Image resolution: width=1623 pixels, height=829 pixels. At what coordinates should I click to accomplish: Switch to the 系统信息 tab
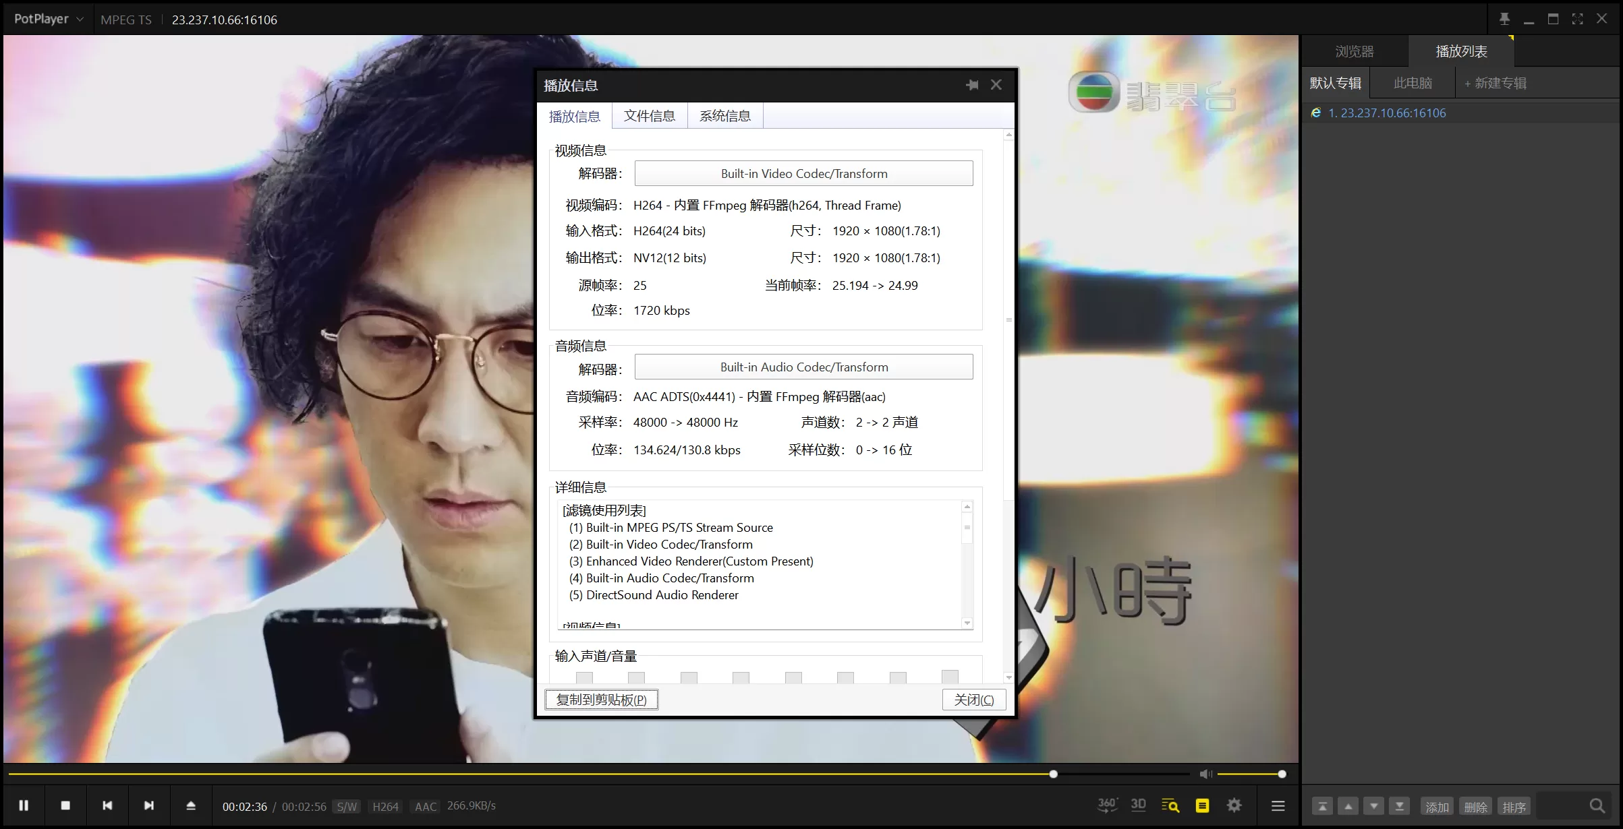(x=725, y=116)
